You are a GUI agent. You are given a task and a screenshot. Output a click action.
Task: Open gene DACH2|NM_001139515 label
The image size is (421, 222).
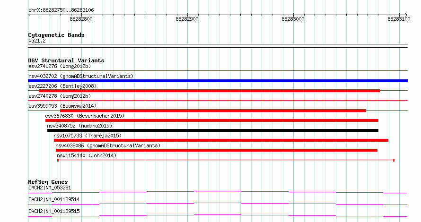54,211
